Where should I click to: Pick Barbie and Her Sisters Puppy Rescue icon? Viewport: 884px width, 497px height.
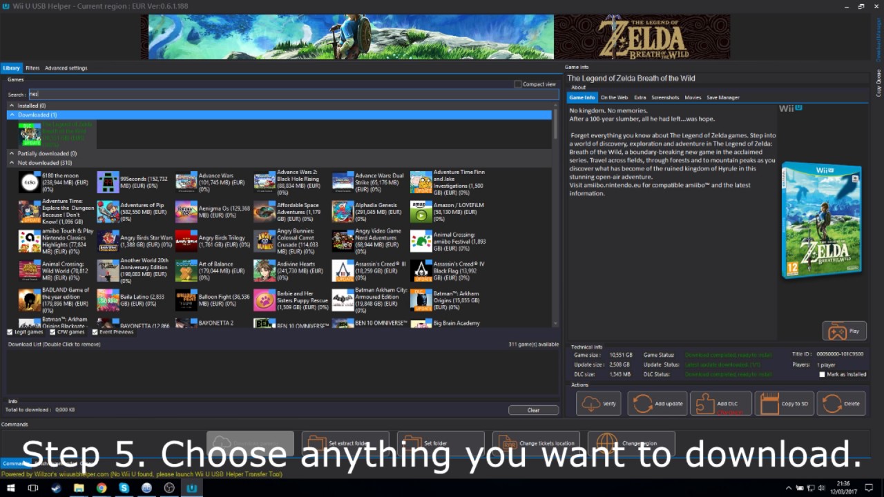[x=265, y=300]
